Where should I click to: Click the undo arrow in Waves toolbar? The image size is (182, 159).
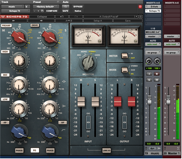pos(62,17)
